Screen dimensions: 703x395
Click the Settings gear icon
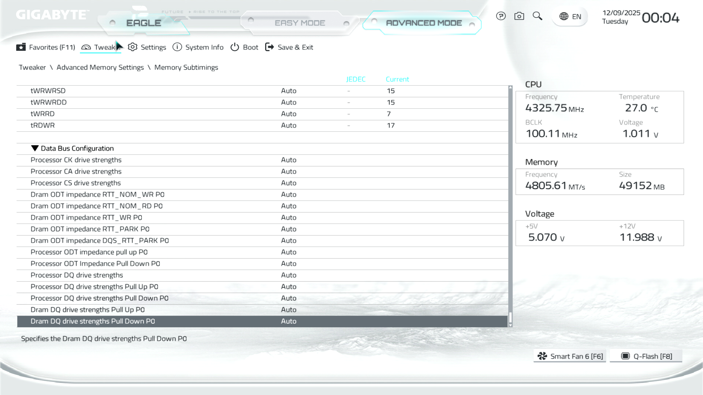click(133, 47)
